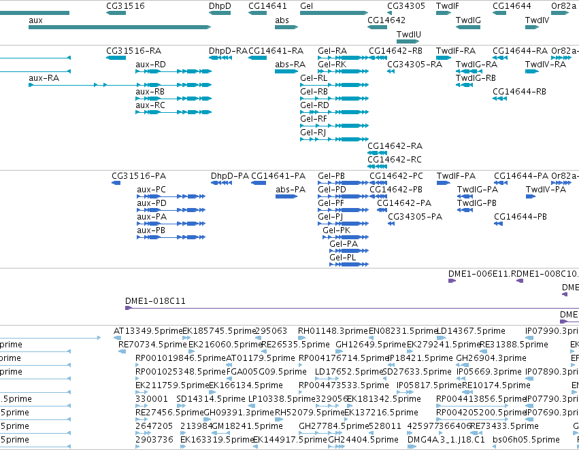This screenshot has width=579, height=450.
Task: Select protein Gel-PK
Action: [336, 230]
